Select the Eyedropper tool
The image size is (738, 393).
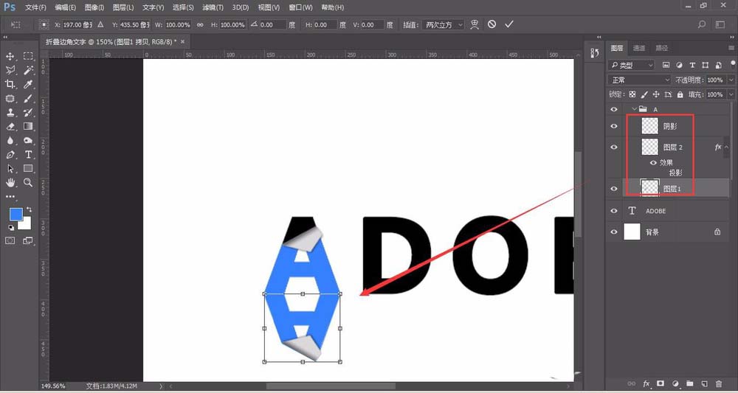point(28,84)
